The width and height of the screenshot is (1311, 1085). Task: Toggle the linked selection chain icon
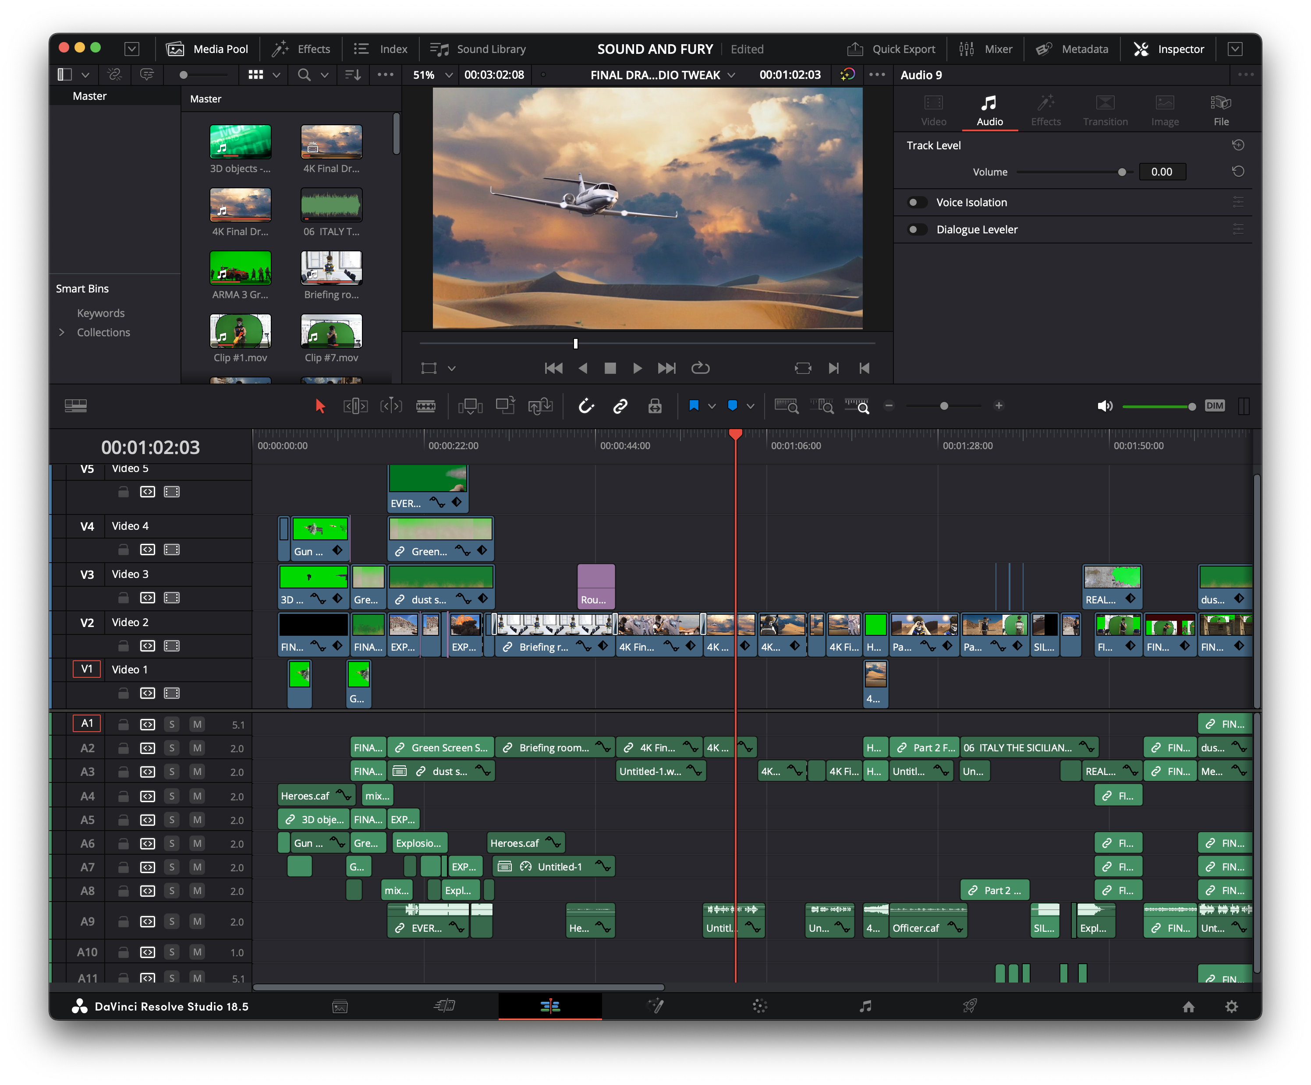620,406
